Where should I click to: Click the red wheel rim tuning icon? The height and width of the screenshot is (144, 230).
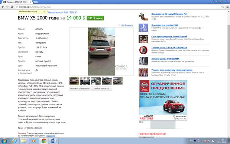[143, 50]
